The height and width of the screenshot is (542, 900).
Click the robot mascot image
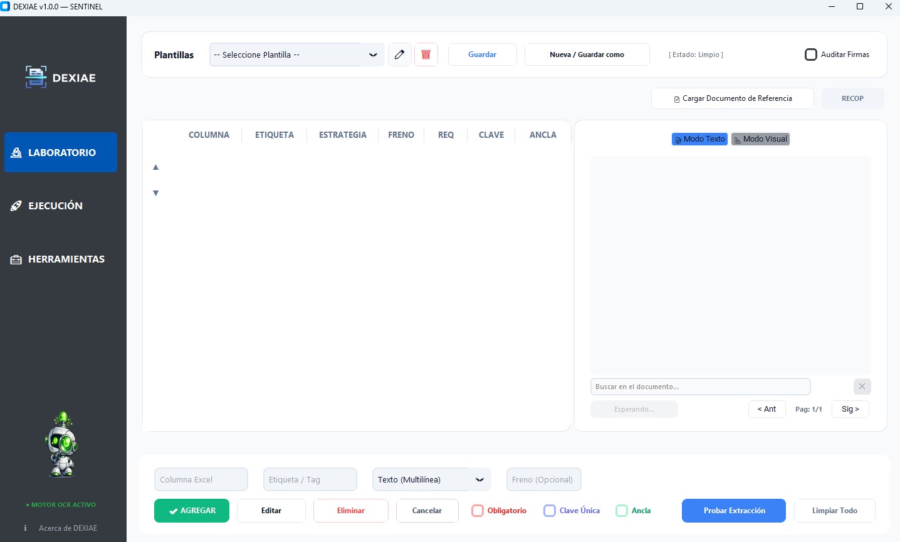tap(61, 445)
